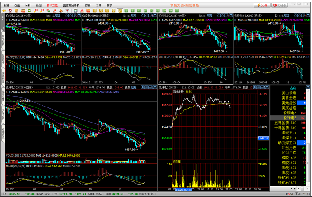
Task: Click the quote list vertical scrollbar thumb
Action: point(308,163)
